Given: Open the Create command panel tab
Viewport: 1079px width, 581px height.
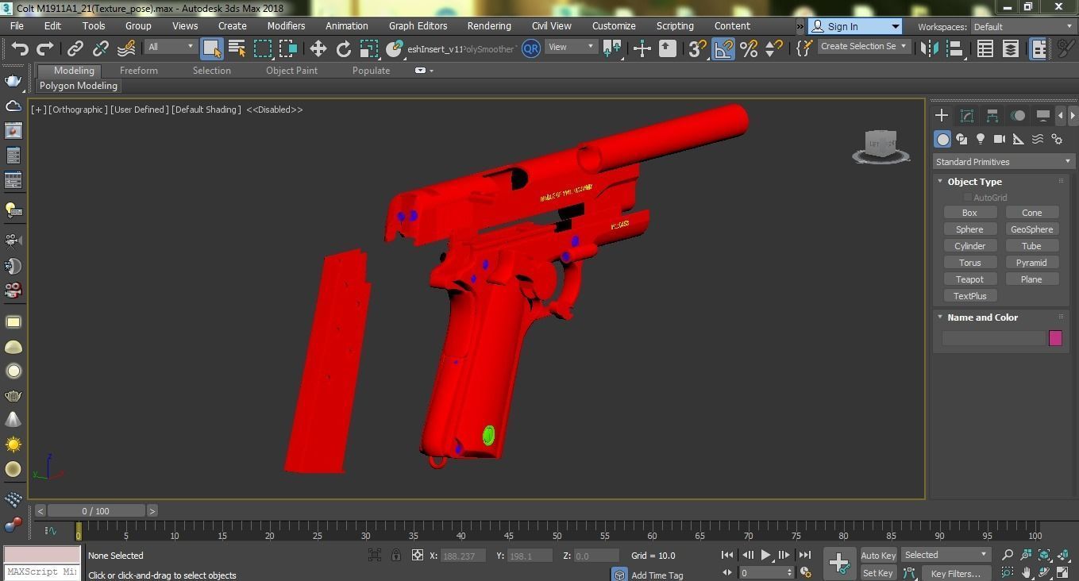Looking at the screenshot, I should (x=942, y=116).
